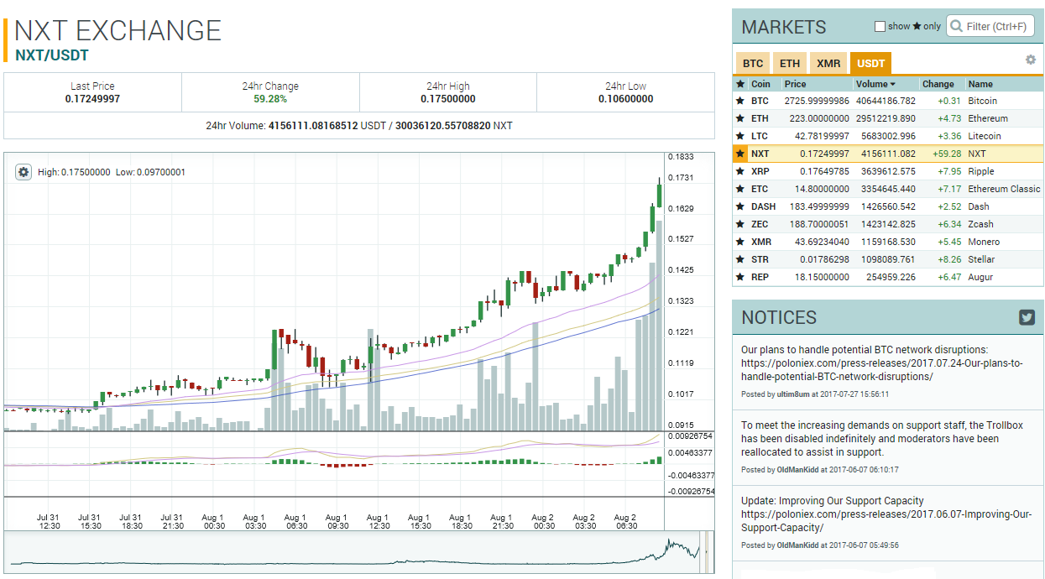Sort markets by Change column
Image resolution: width=1045 pixels, height=579 pixels.
coord(940,84)
